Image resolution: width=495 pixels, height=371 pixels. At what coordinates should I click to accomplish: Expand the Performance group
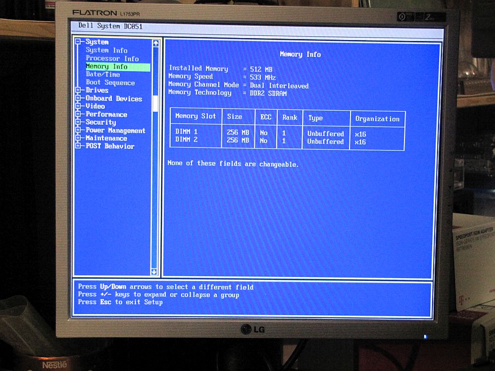(78, 114)
